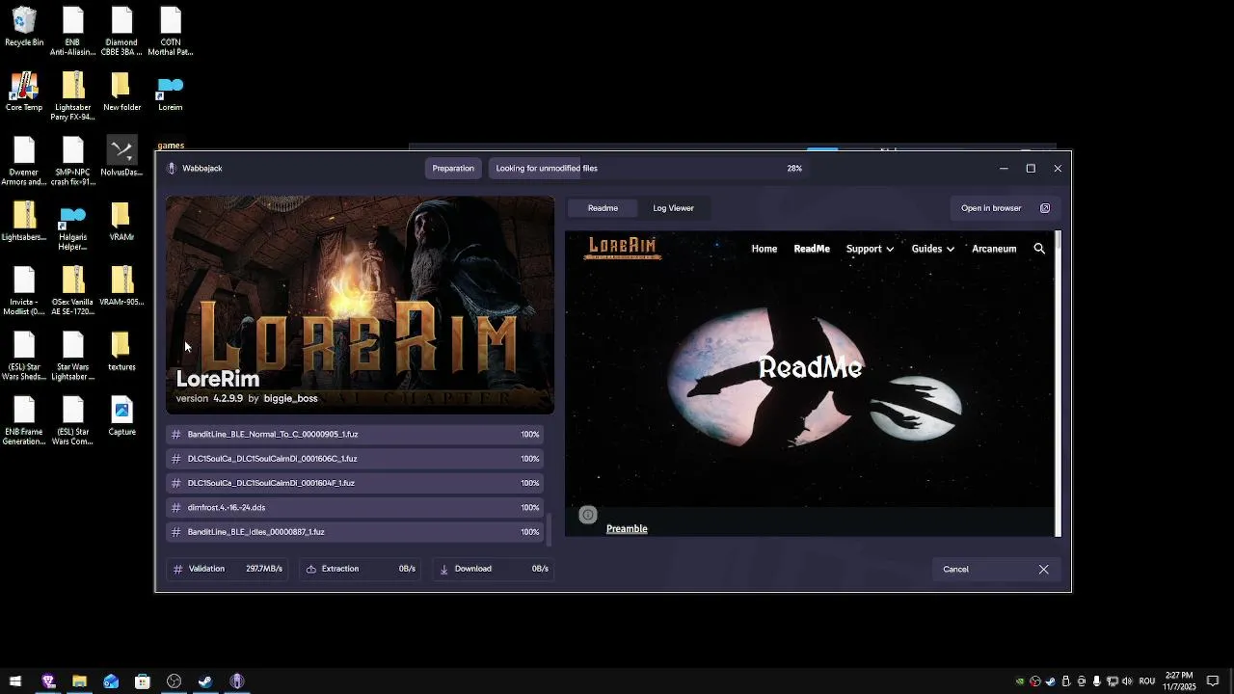Screen dimensions: 1234x694
Task: Click the file list scrollbar thumb
Action: [549, 528]
